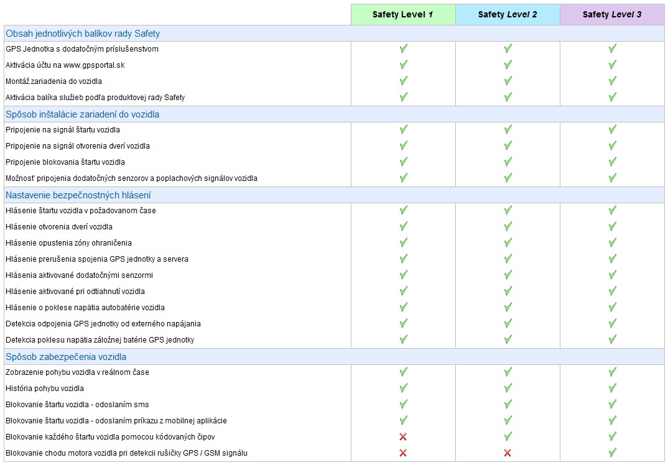This screenshot has width=668, height=465.
Task: Click red X for jammer detection under Level 2
Action: coord(508,453)
